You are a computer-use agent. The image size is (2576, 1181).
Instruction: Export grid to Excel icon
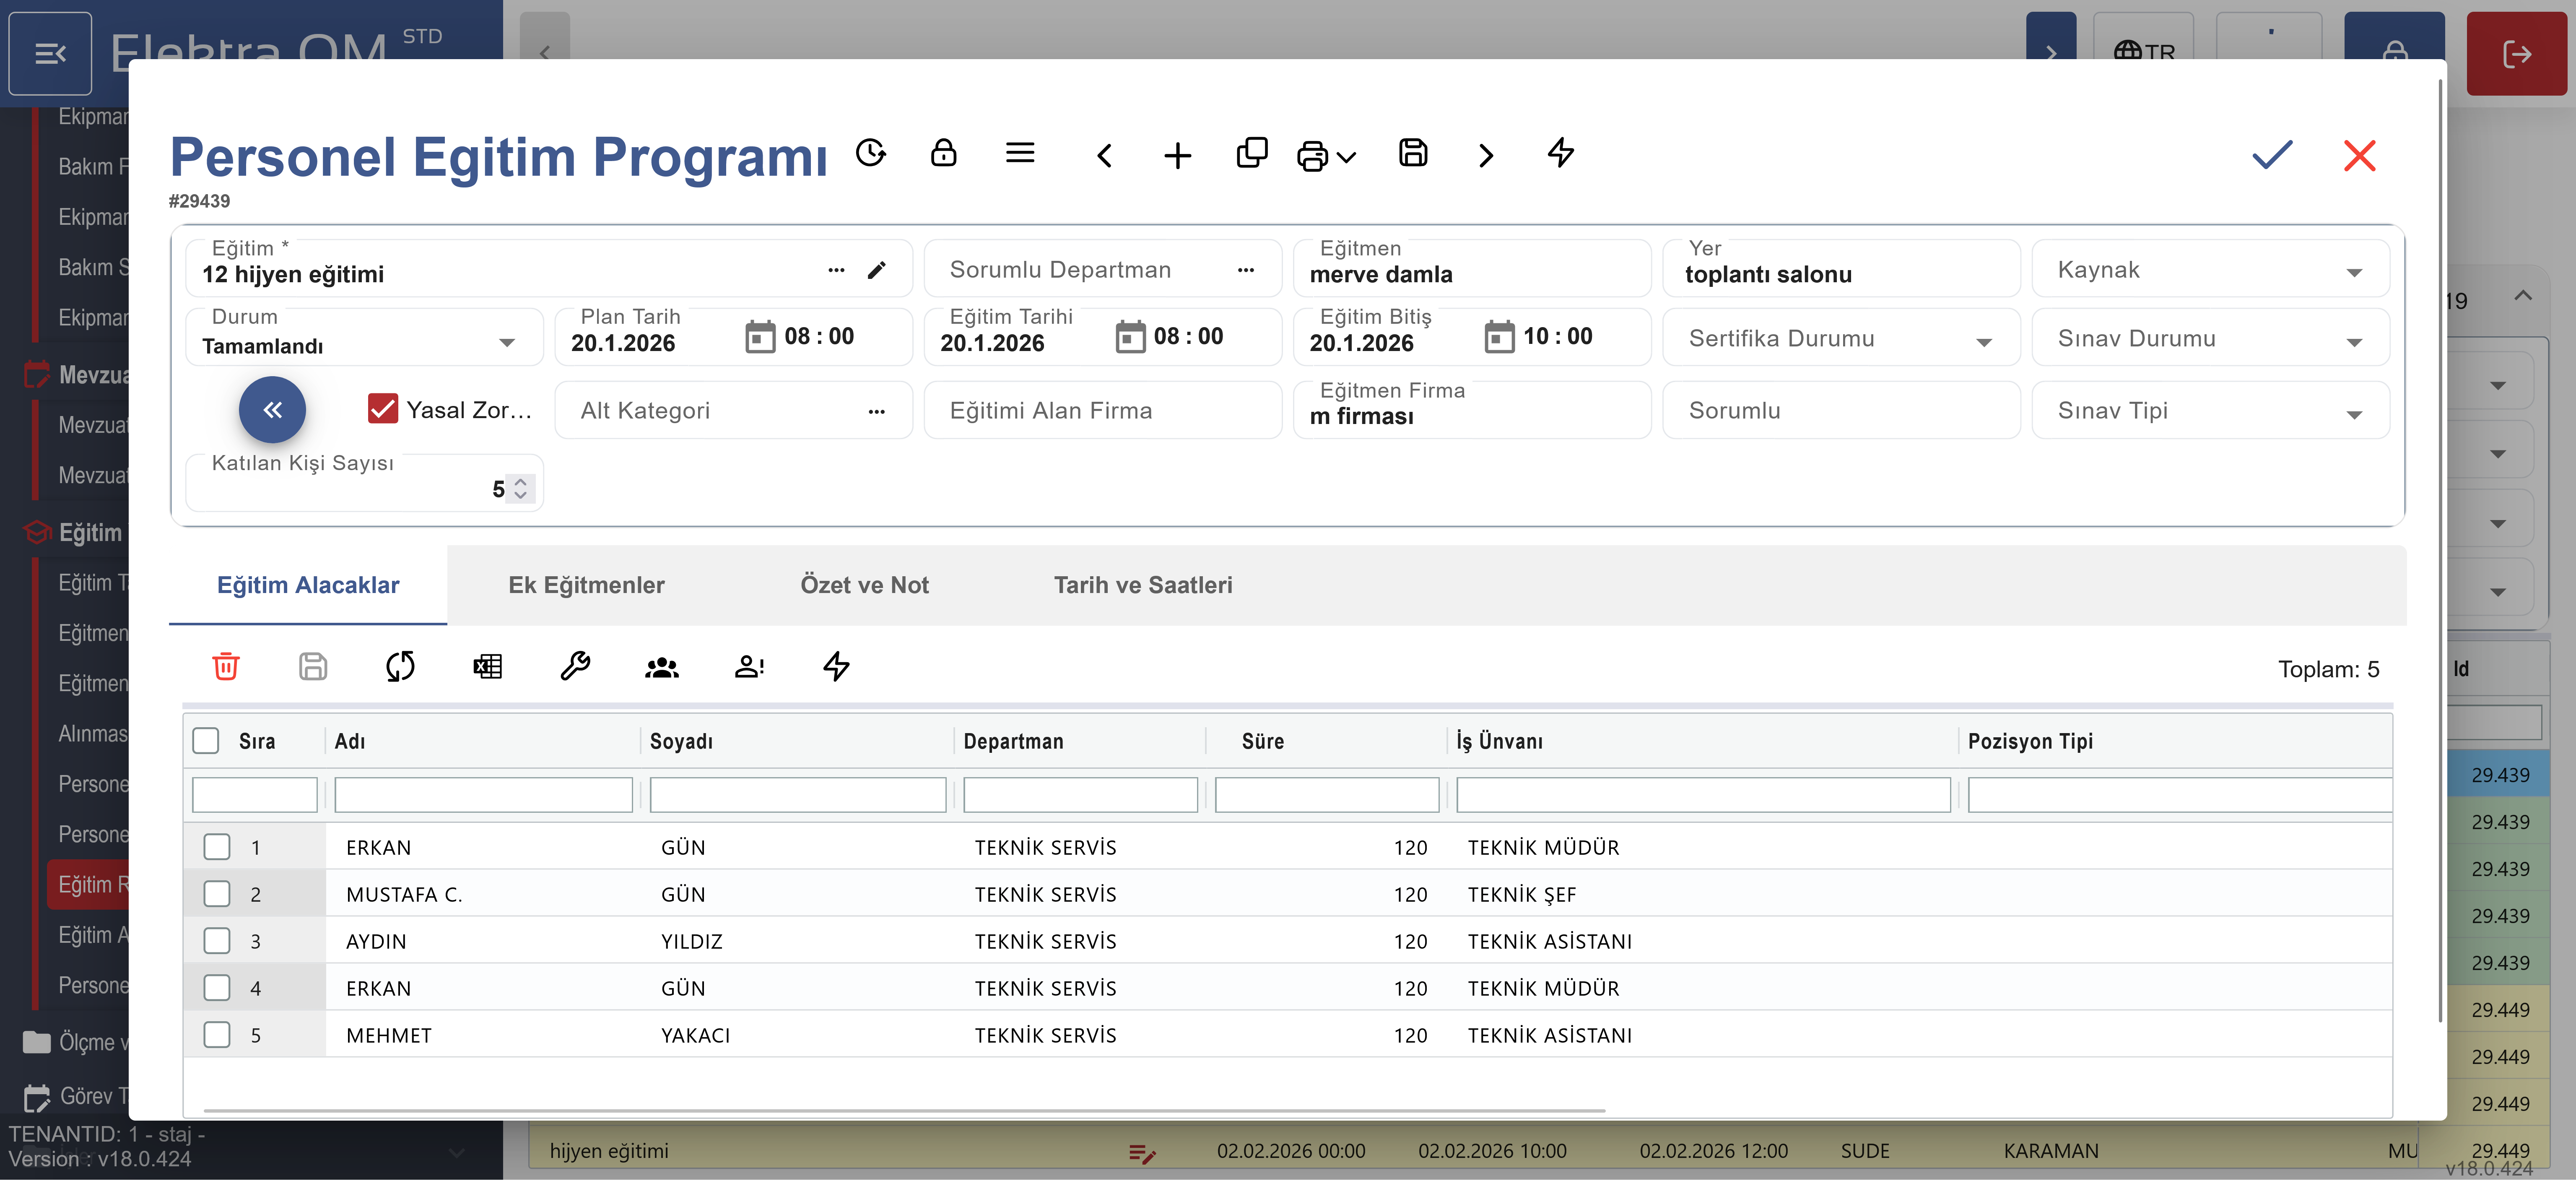[487, 666]
